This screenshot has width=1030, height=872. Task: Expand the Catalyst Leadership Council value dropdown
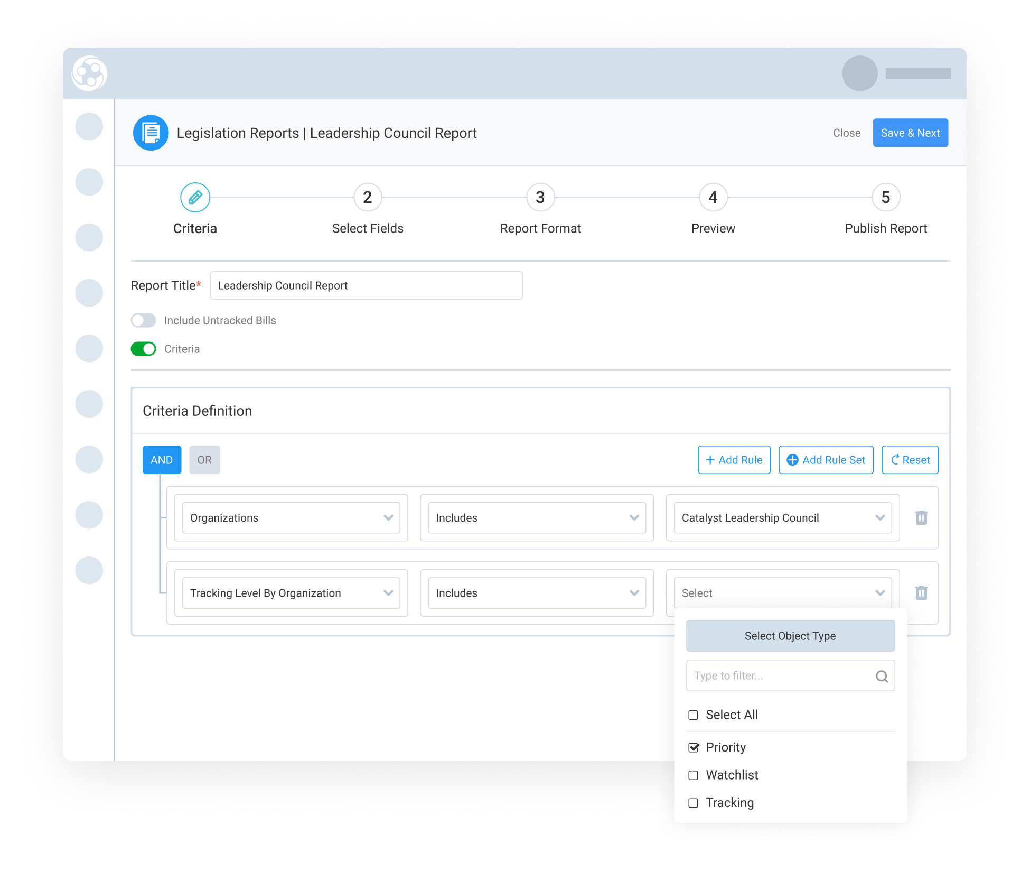coord(880,517)
